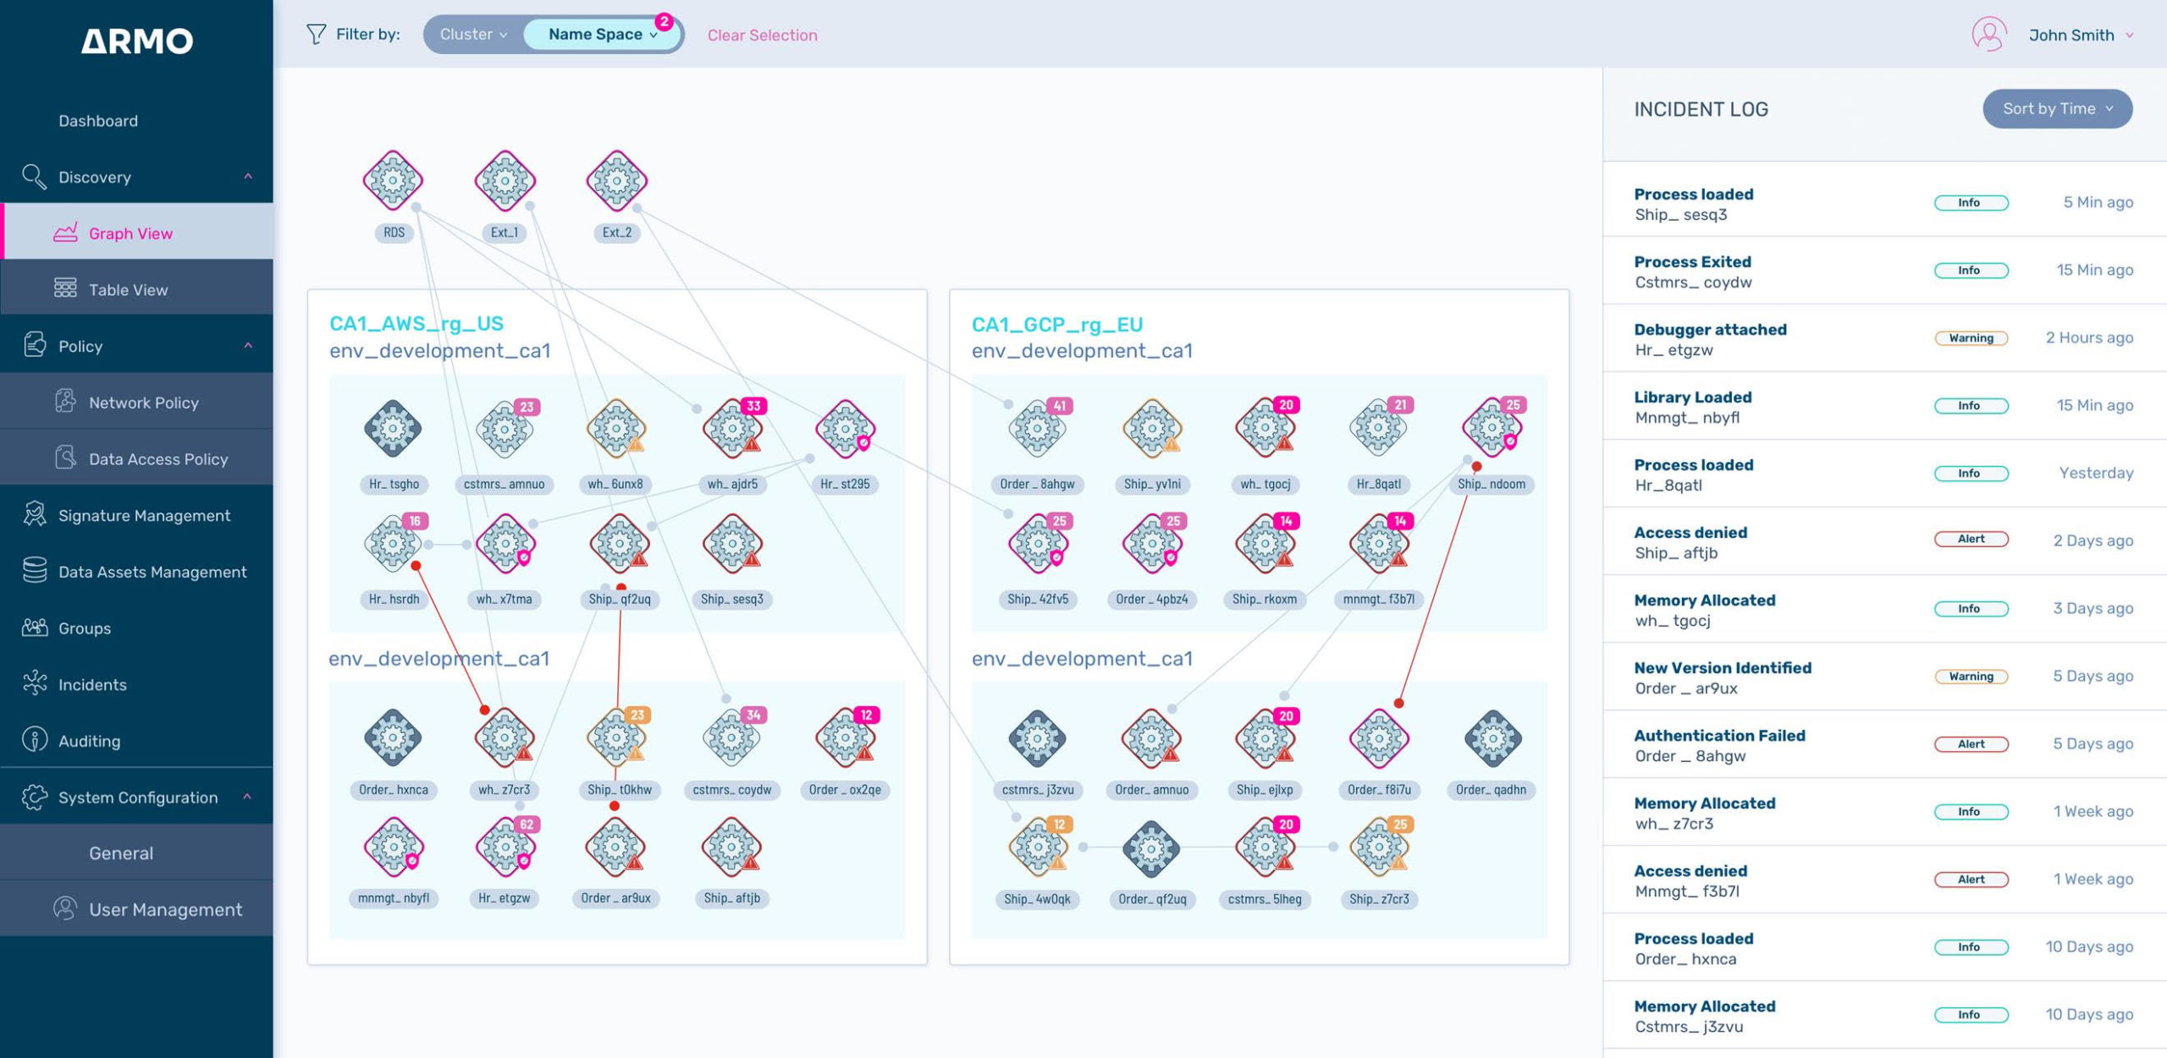
Task: Open the Authentication Failed Order_8ahgw incident
Action: coord(1884,744)
